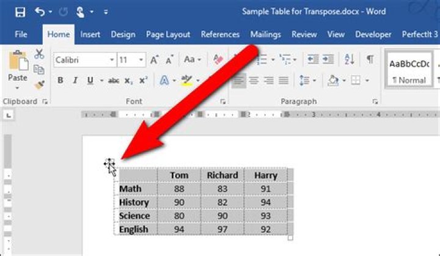
Task: Open the Insert ribbon tab
Action: pos(90,35)
